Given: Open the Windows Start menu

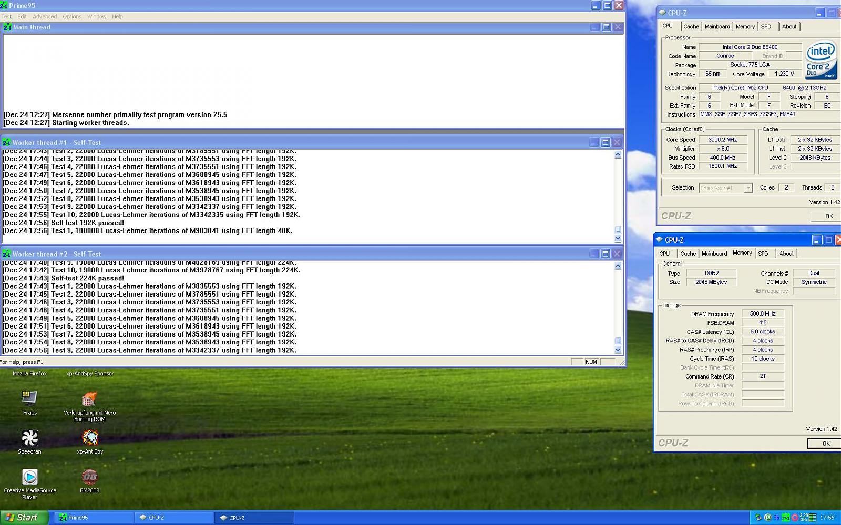Looking at the screenshot, I should pos(24,518).
